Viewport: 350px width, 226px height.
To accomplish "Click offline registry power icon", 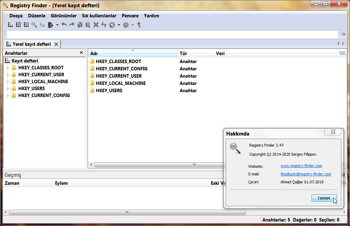I will pos(26,25).
